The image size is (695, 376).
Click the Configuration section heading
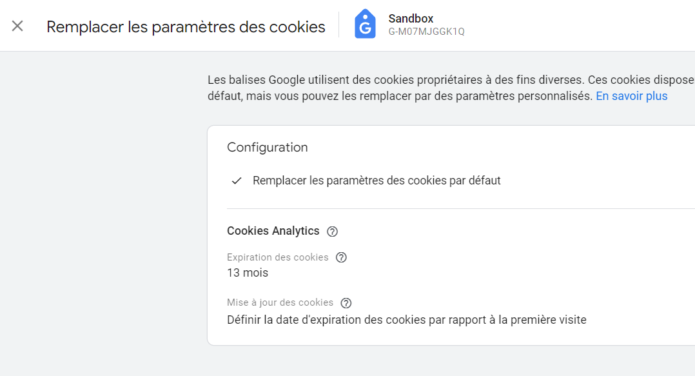[x=268, y=147]
